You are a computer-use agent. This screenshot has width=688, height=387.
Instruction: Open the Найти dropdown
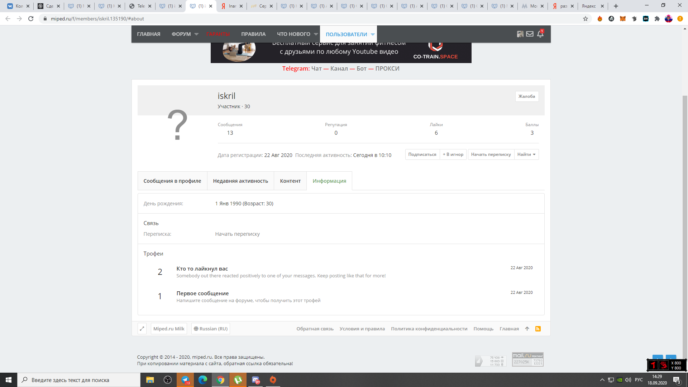click(526, 154)
